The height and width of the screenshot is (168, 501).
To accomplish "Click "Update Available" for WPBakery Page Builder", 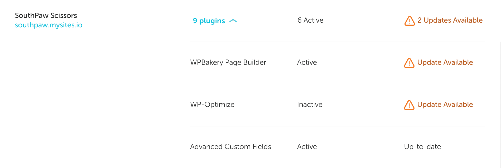I will pyautogui.click(x=445, y=62).
